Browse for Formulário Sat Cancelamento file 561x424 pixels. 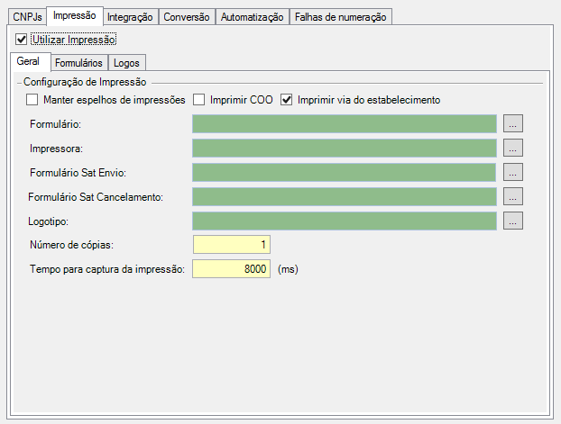(512, 196)
